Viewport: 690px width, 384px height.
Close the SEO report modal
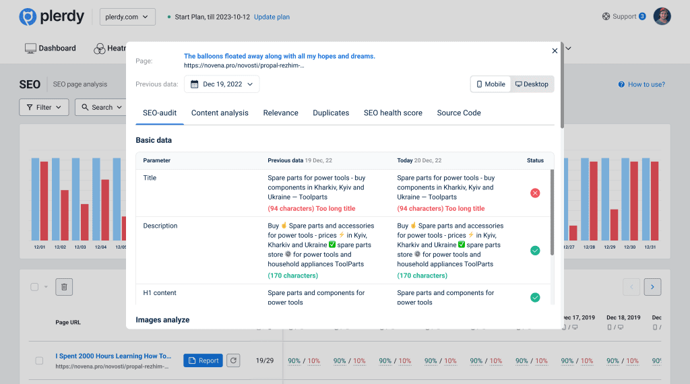(x=555, y=51)
